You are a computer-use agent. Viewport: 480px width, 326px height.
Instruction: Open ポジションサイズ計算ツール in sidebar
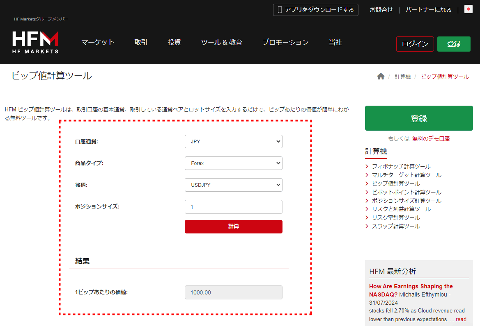click(x=407, y=201)
